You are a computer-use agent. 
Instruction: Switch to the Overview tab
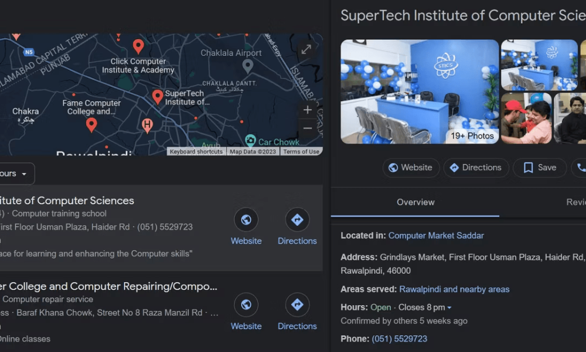pos(415,202)
